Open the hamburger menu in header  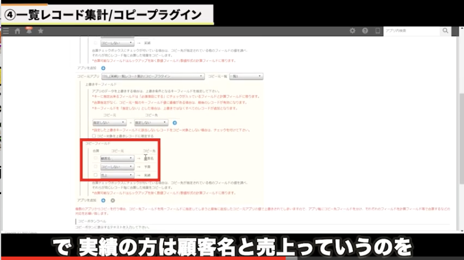coord(6,31)
